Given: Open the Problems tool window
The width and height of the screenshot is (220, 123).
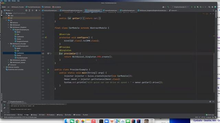Looking at the screenshot, I should coord(51,115).
